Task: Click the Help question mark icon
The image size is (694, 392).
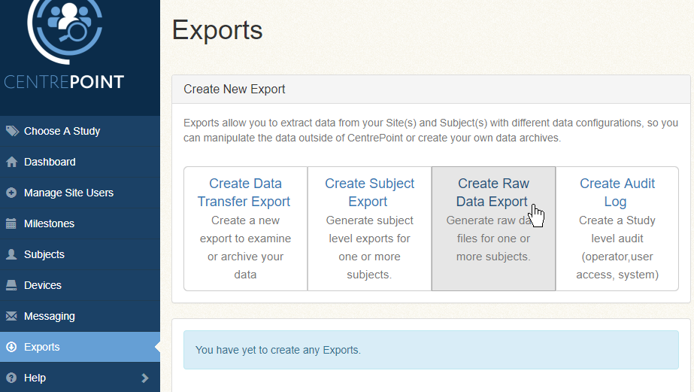Action: point(11,378)
